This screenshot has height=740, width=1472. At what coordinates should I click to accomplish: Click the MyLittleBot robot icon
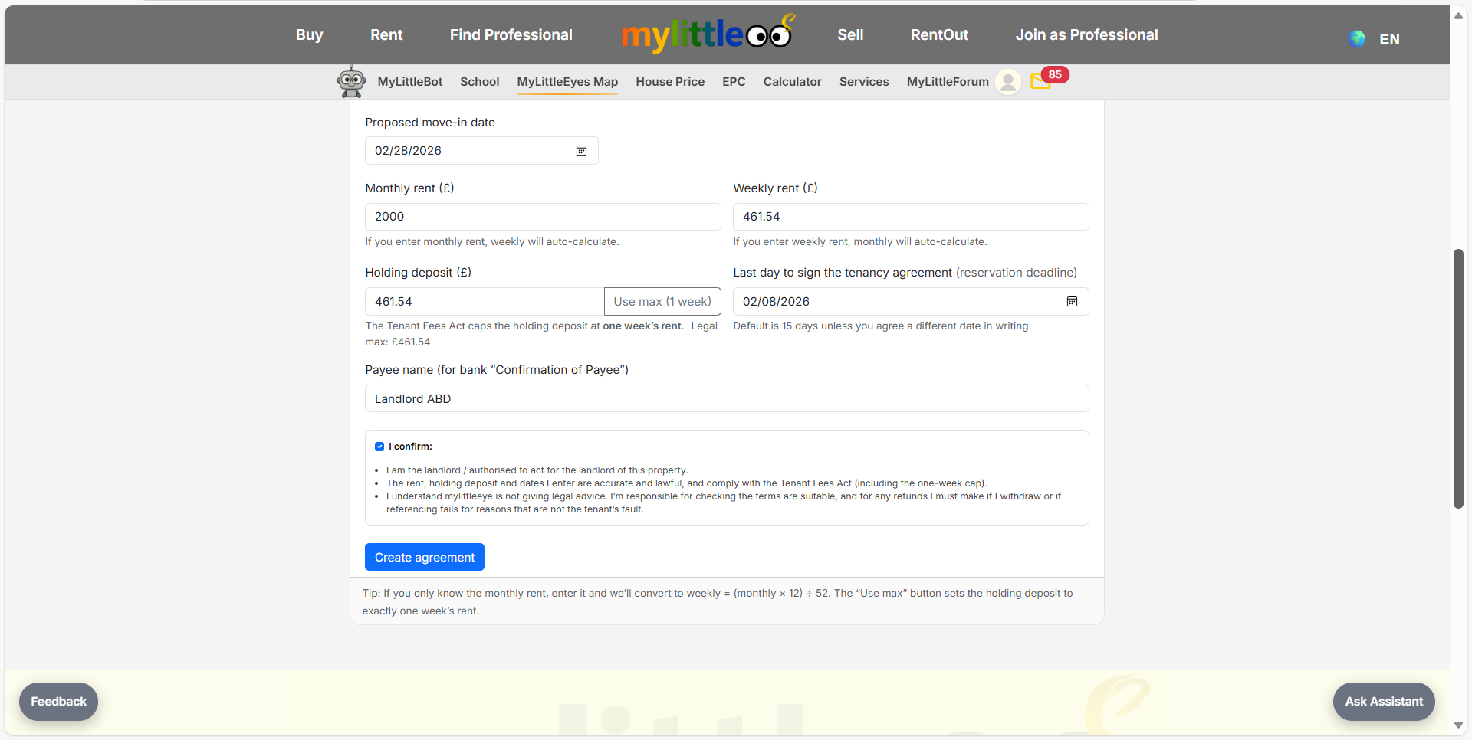coord(351,80)
